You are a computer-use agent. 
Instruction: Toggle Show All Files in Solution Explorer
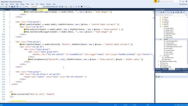pos(178,12)
